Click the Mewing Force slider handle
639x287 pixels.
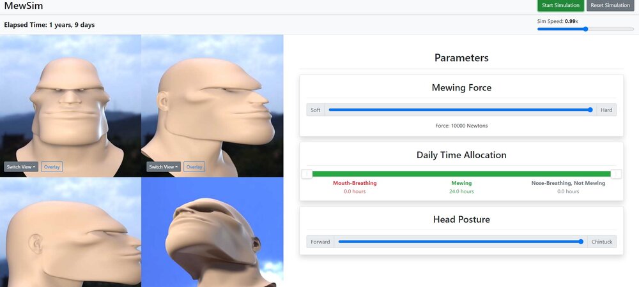coord(590,110)
